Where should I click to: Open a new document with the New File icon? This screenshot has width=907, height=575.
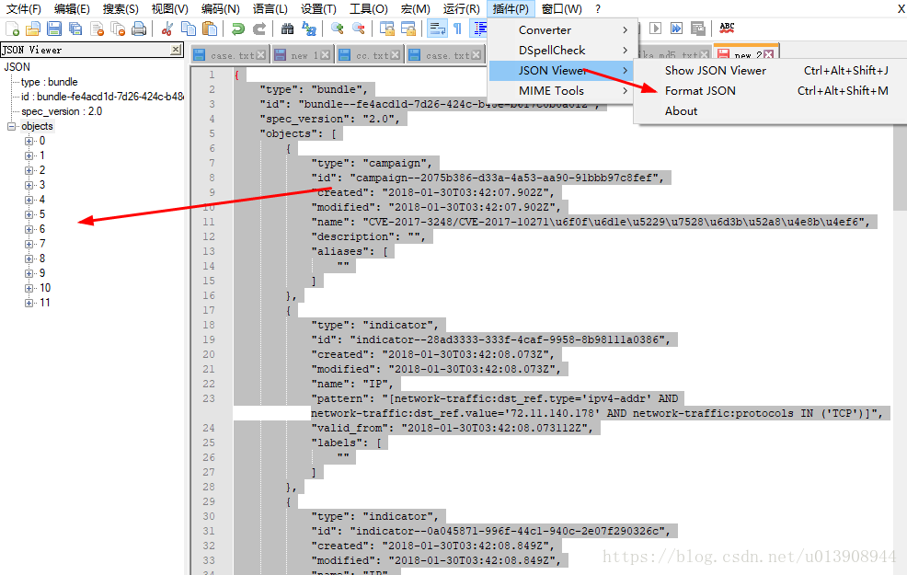click(11, 29)
